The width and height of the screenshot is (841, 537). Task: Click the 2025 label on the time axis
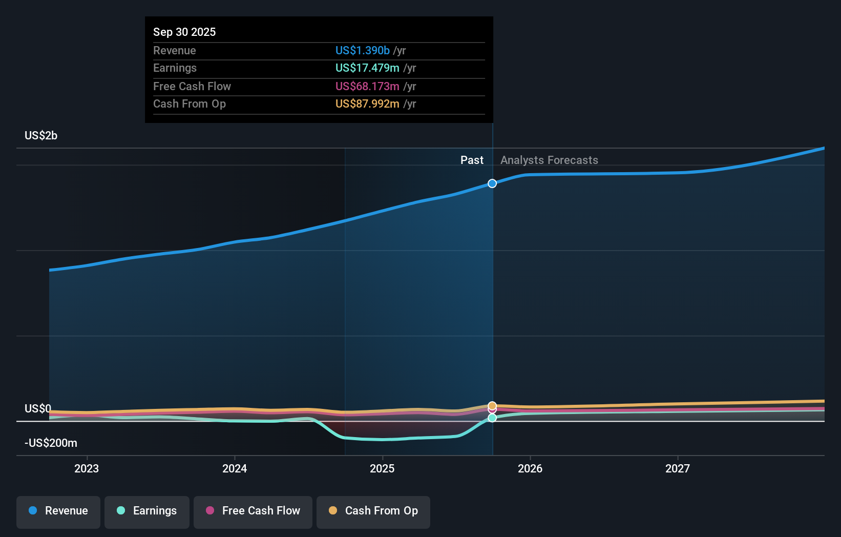383,468
